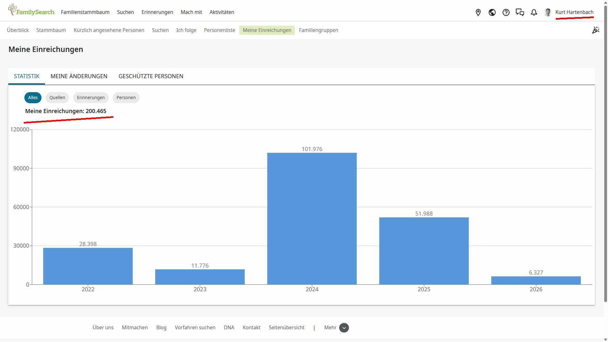Click the 2024 bar in chart
The image size is (608, 342).
(312, 218)
